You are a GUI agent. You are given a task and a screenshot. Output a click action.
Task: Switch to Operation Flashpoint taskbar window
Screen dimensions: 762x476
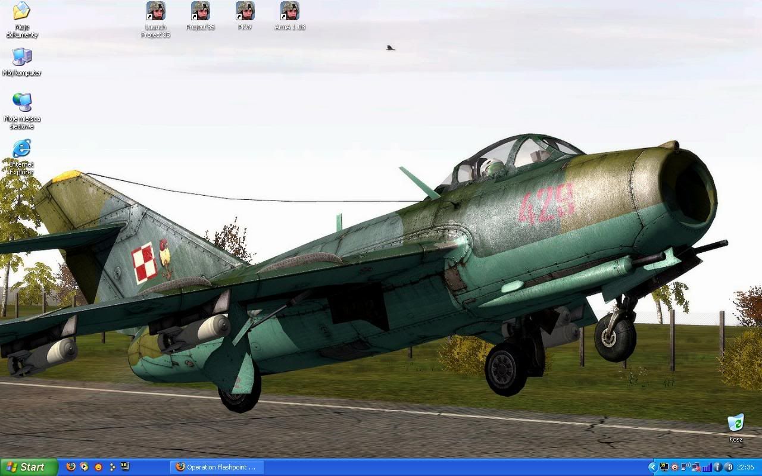(217, 467)
